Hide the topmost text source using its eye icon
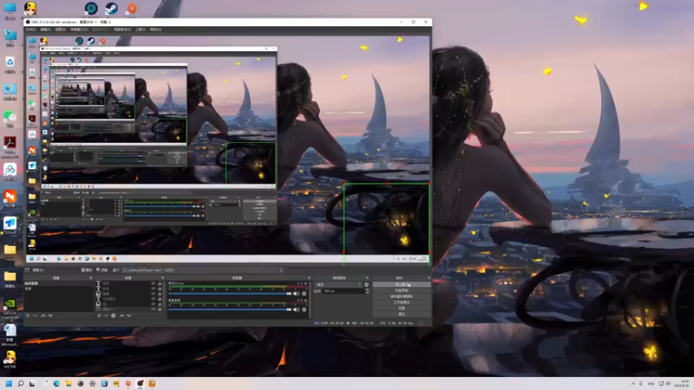 click(x=154, y=283)
